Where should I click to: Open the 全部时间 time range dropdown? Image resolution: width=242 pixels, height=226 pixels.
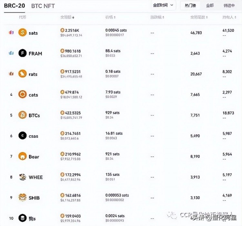click(x=163, y=5)
